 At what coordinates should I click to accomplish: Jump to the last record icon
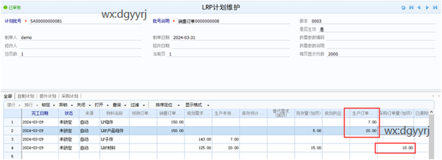pyautogui.click(x=435, y=8)
